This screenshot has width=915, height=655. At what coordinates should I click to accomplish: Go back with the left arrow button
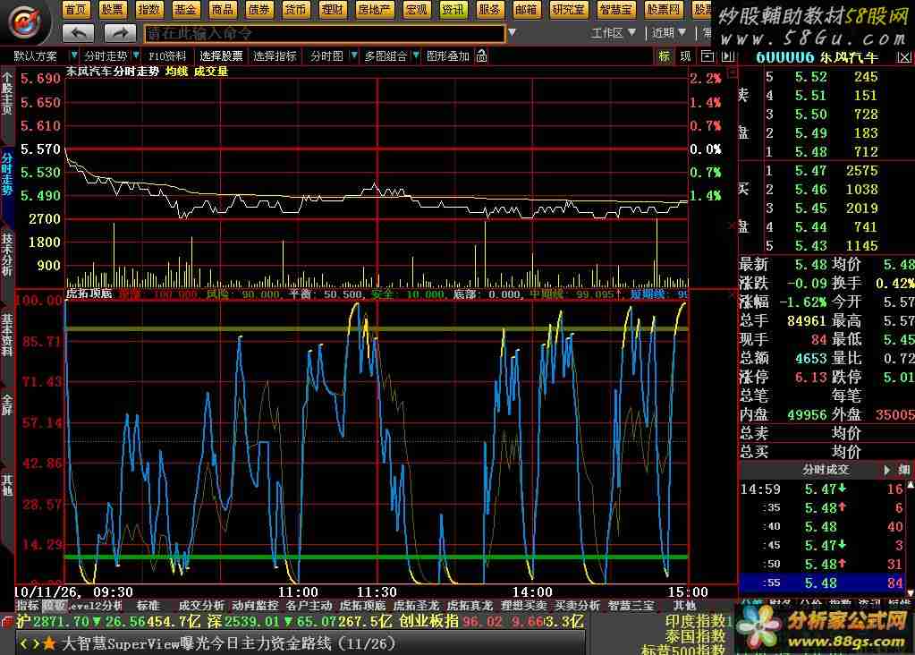[78, 33]
